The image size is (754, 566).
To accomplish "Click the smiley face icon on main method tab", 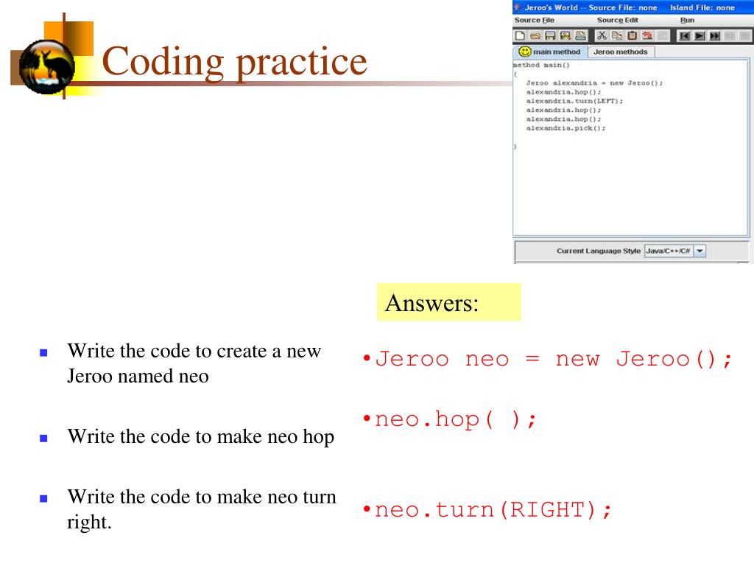I will (524, 52).
